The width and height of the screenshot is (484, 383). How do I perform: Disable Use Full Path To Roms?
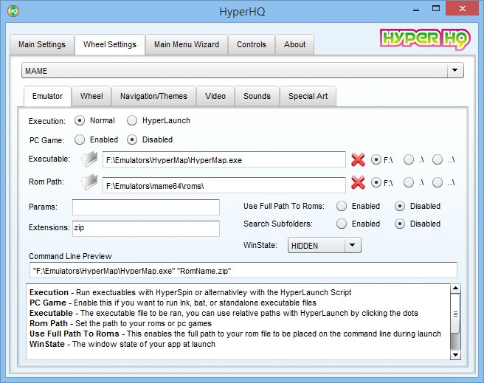coord(400,206)
